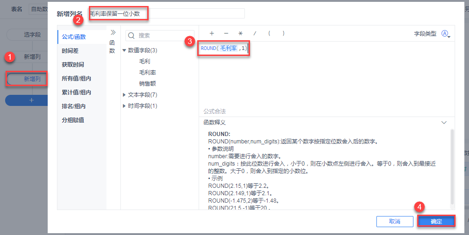Click the multiply asterisk operator
The height and width of the screenshot is (235, 469).
240,33
